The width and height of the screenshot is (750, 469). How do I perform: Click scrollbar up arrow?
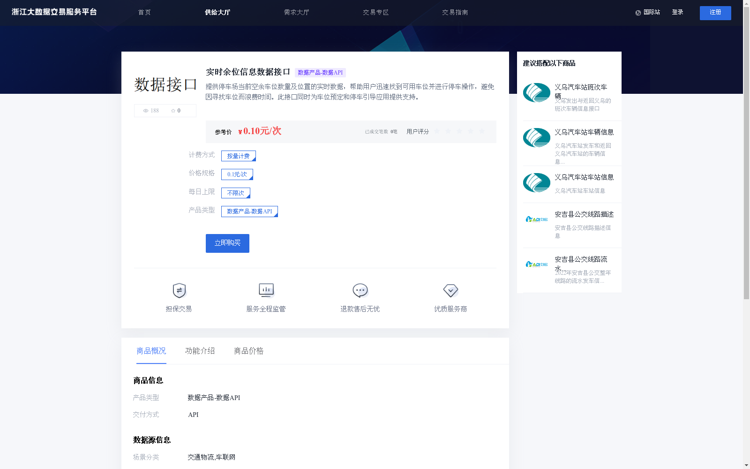[x=746, y=3]
